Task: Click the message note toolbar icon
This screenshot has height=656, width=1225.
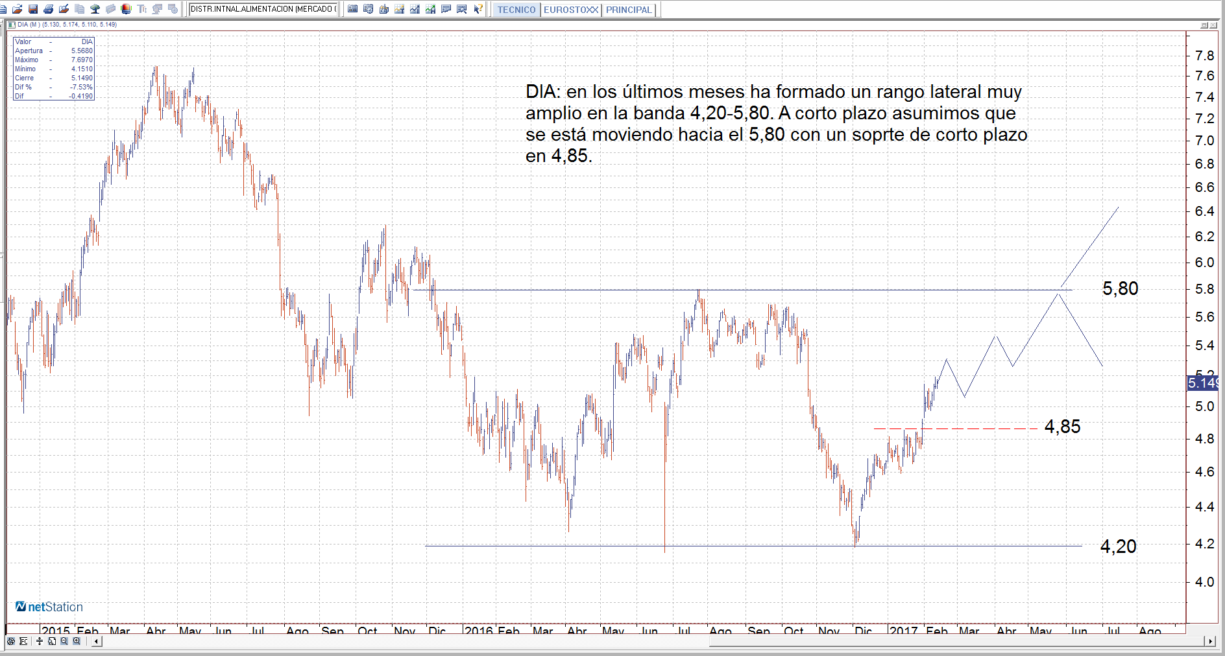Action: (446, 9)
